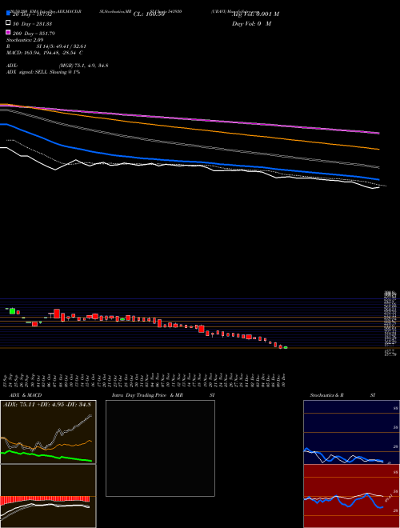Select the SI 14/3: 49.41 / 32.61 reading

point(61,46)
